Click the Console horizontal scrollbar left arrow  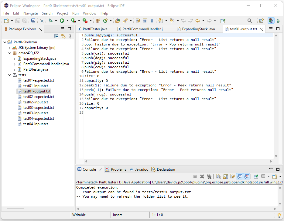click(78, 209)
